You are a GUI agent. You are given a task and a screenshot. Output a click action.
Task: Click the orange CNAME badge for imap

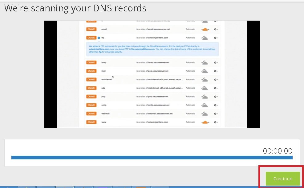91,62
